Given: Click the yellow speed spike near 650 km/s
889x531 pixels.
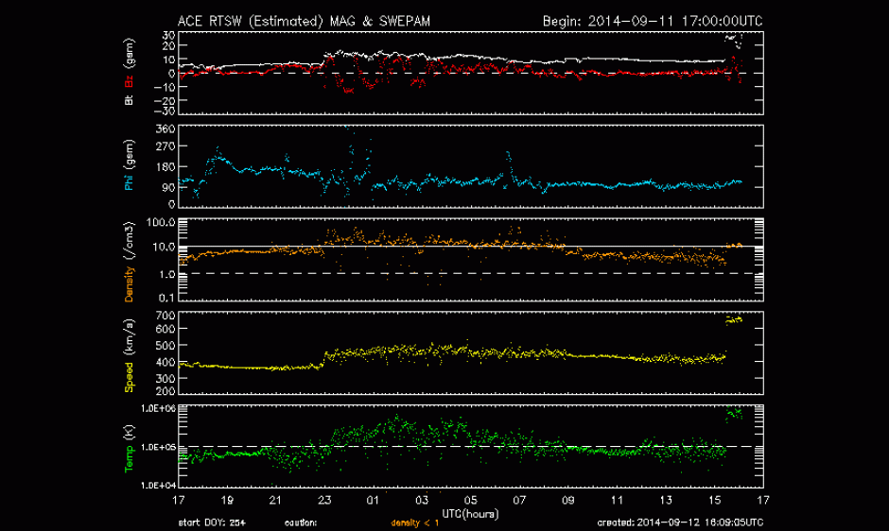Looking at the screenshot, I should (x=733, y=320).
